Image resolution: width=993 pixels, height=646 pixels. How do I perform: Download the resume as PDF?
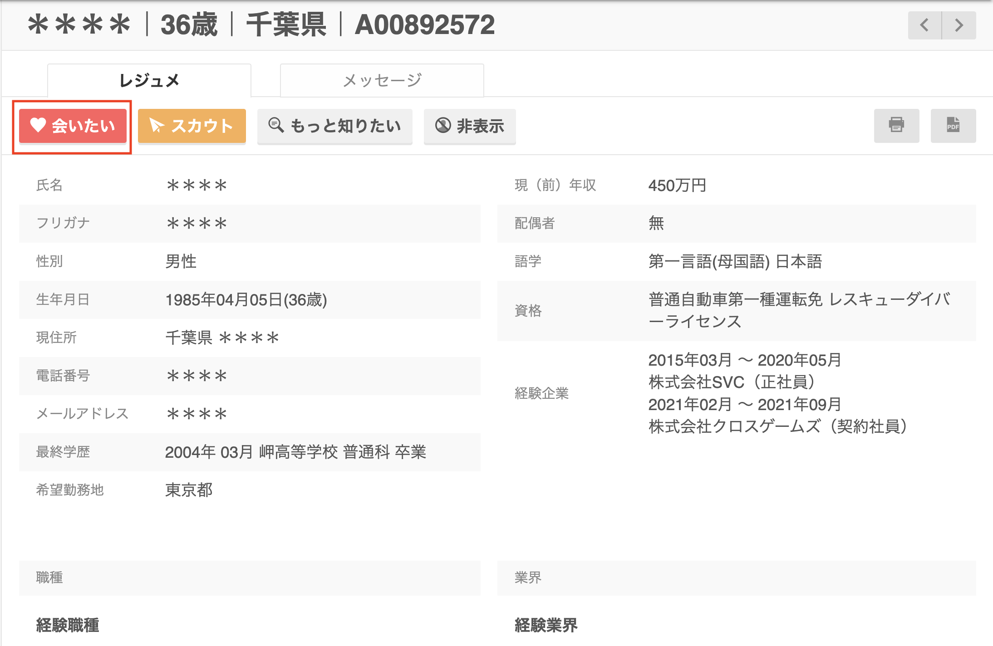953,126
